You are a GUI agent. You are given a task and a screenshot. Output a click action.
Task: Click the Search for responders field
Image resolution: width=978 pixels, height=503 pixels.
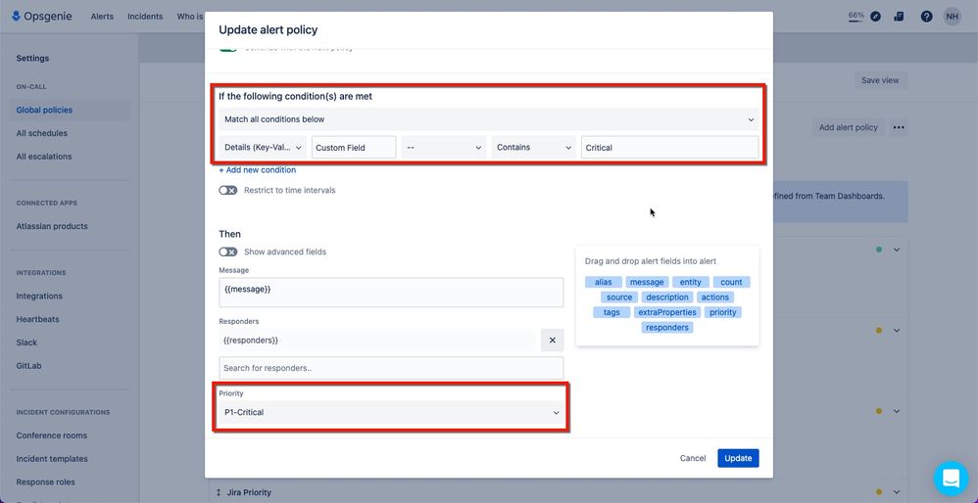click(391, 368)
